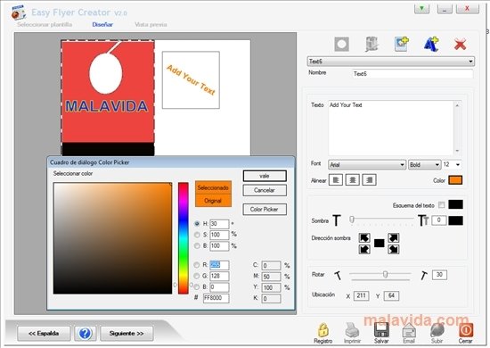Click the add image icon
The height and width of the screenshot is (348, 490).
coord(402,44)
